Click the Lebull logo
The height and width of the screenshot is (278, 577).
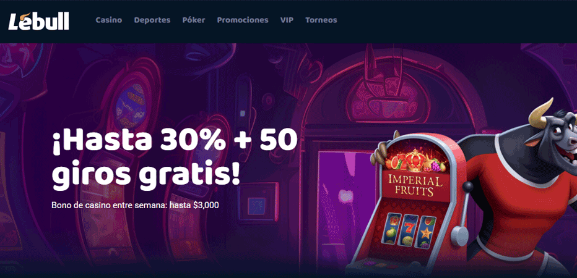tap(38, 21)
